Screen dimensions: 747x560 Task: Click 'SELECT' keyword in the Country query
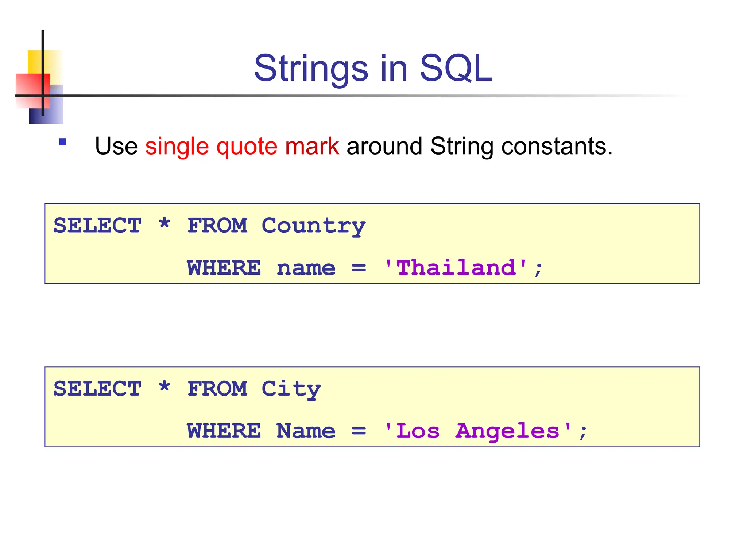click(97, 226)
